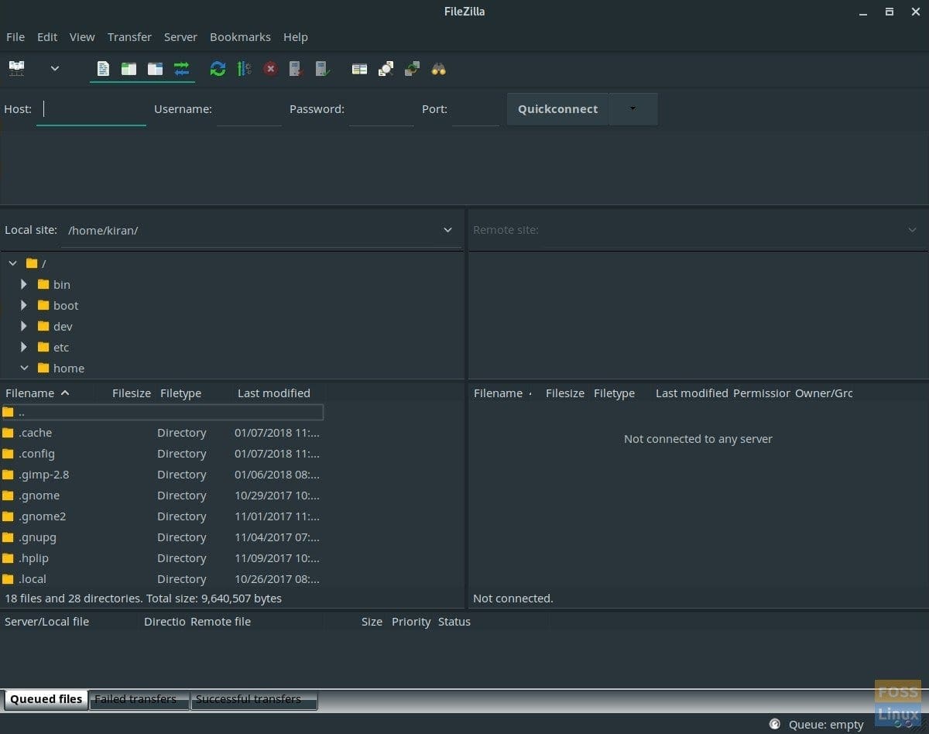Switch to the Queued files tab
929x734 pixels.
46,699
